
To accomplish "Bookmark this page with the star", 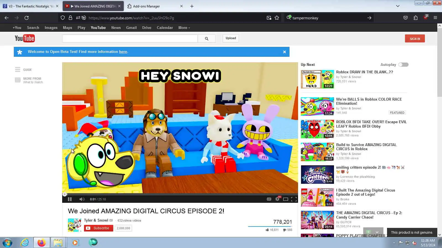I will click(x=277, y=18).
